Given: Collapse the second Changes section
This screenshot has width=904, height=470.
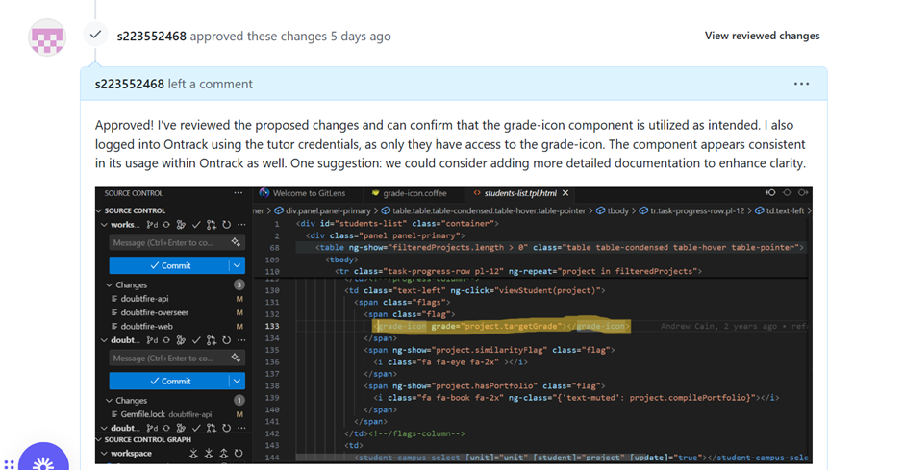Looking at the screenshot, I should (x=108, y=400).
